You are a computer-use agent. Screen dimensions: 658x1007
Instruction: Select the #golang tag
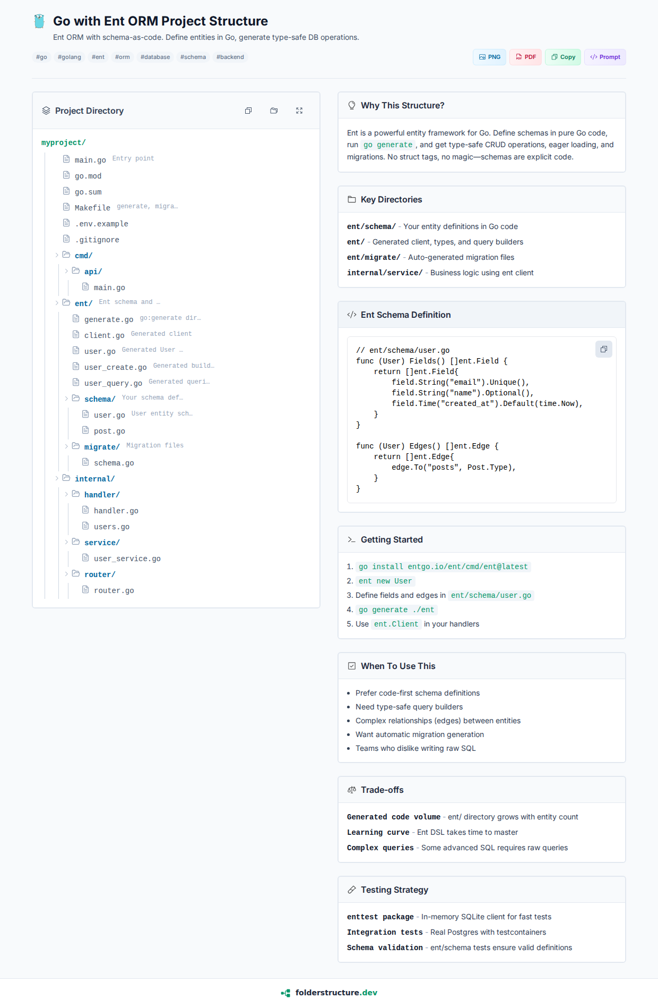coord(70,57)
